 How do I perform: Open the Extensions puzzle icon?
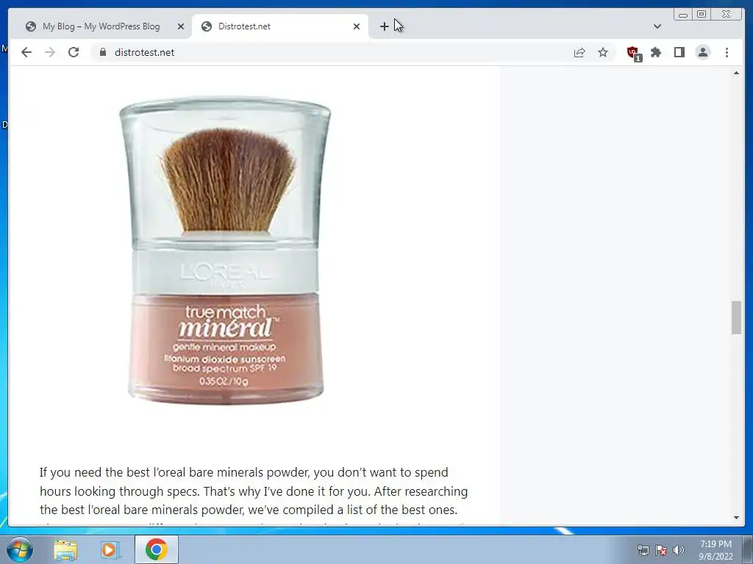tap(656, 52)
